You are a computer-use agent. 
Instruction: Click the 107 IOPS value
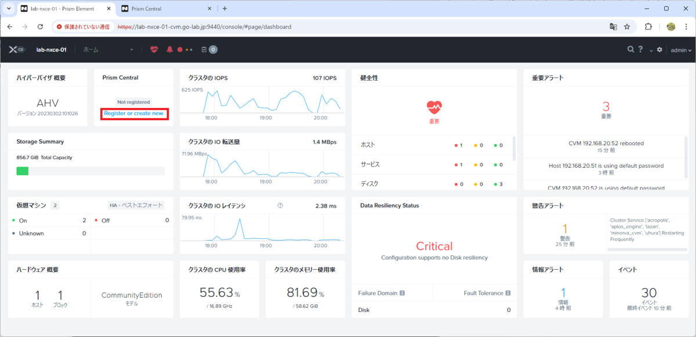point(324,78)
